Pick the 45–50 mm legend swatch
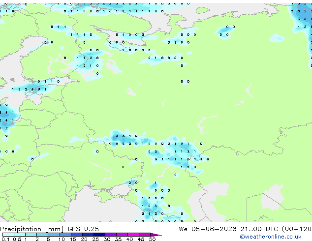Screen dimensions: 312x241 coord(145,235)
